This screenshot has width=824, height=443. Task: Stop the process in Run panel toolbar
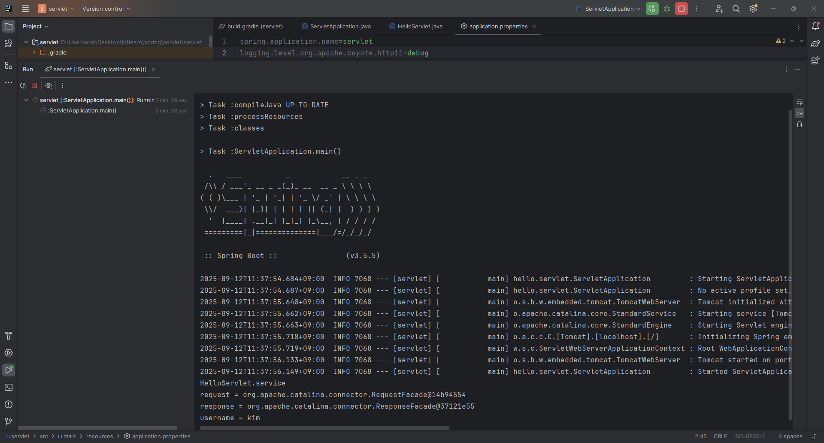(34, 85)
